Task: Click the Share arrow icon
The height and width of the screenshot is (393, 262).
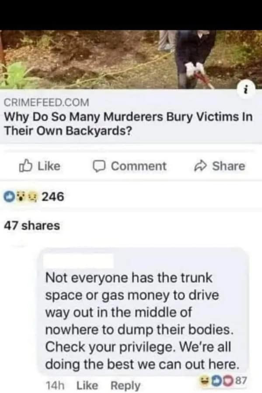Action: (x=201, y=166)
